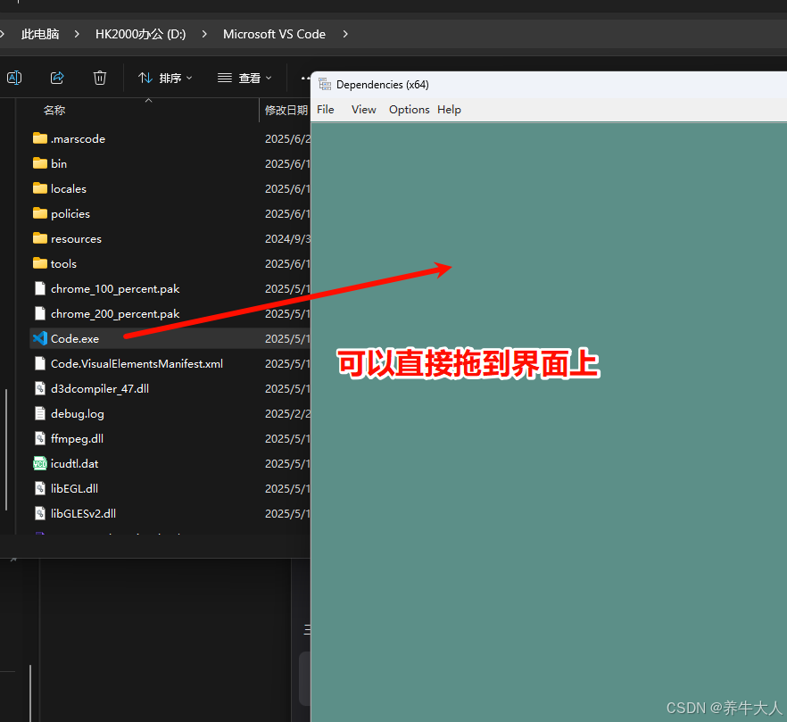Select the bin folder icon

point(40,163)
